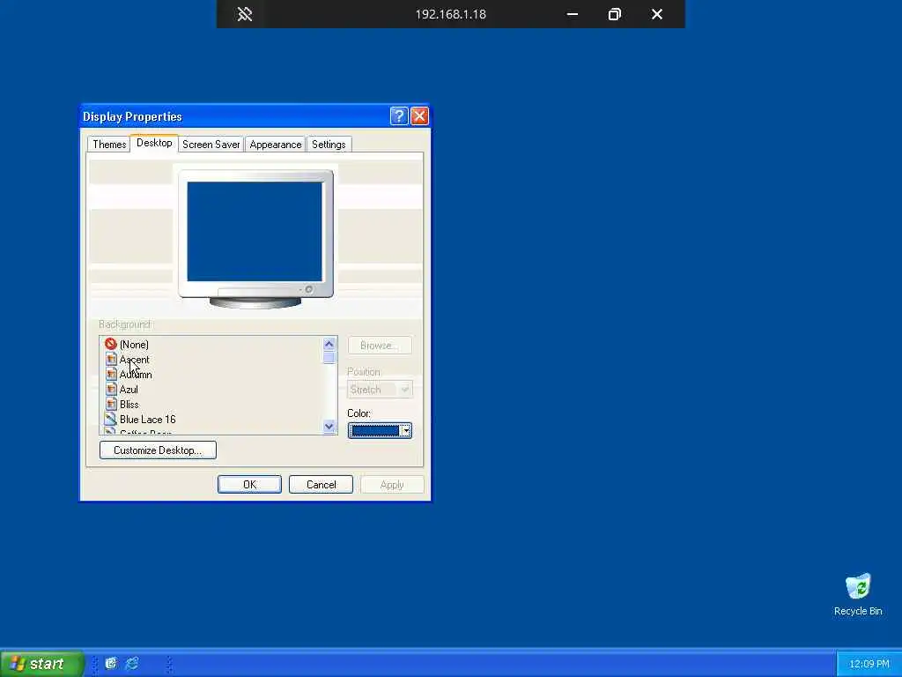Switch to the Themes tab
The image size is (902, 677).
coord(109,144)
